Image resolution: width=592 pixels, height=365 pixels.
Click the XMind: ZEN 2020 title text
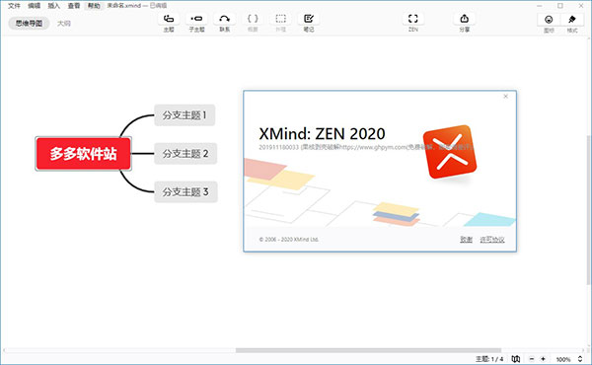point(322,133)
